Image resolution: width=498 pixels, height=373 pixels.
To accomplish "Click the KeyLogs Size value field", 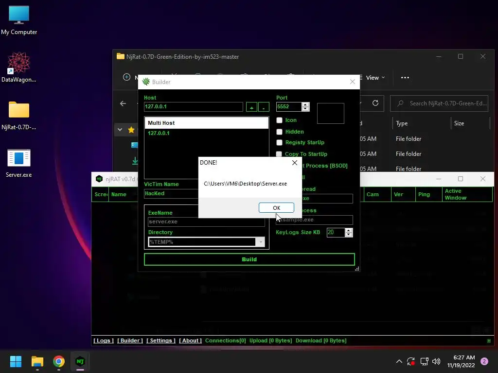I will (336, 233).
